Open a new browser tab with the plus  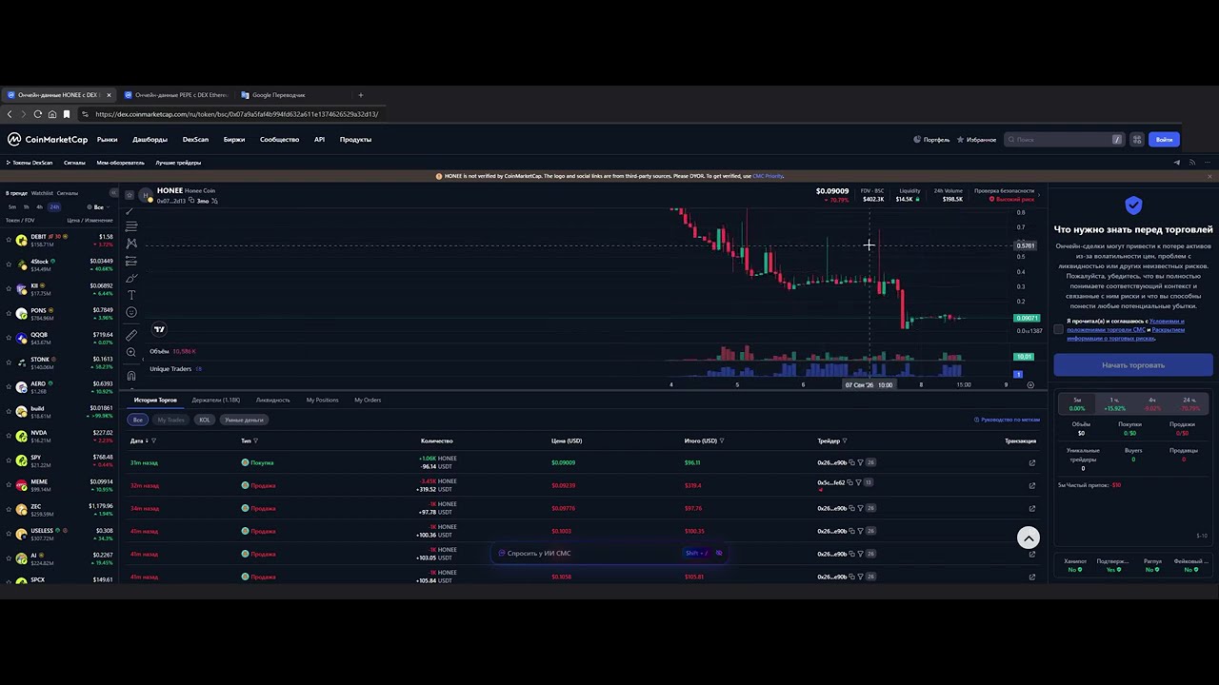click(x=360, y=95)
